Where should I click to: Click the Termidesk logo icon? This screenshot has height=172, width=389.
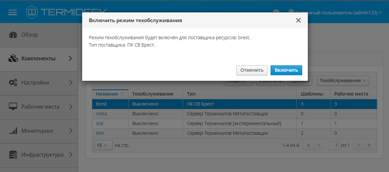coord(32,12)
